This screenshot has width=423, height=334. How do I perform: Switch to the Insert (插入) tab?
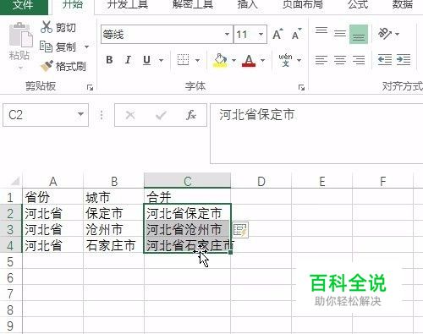[x=247, y=4]
